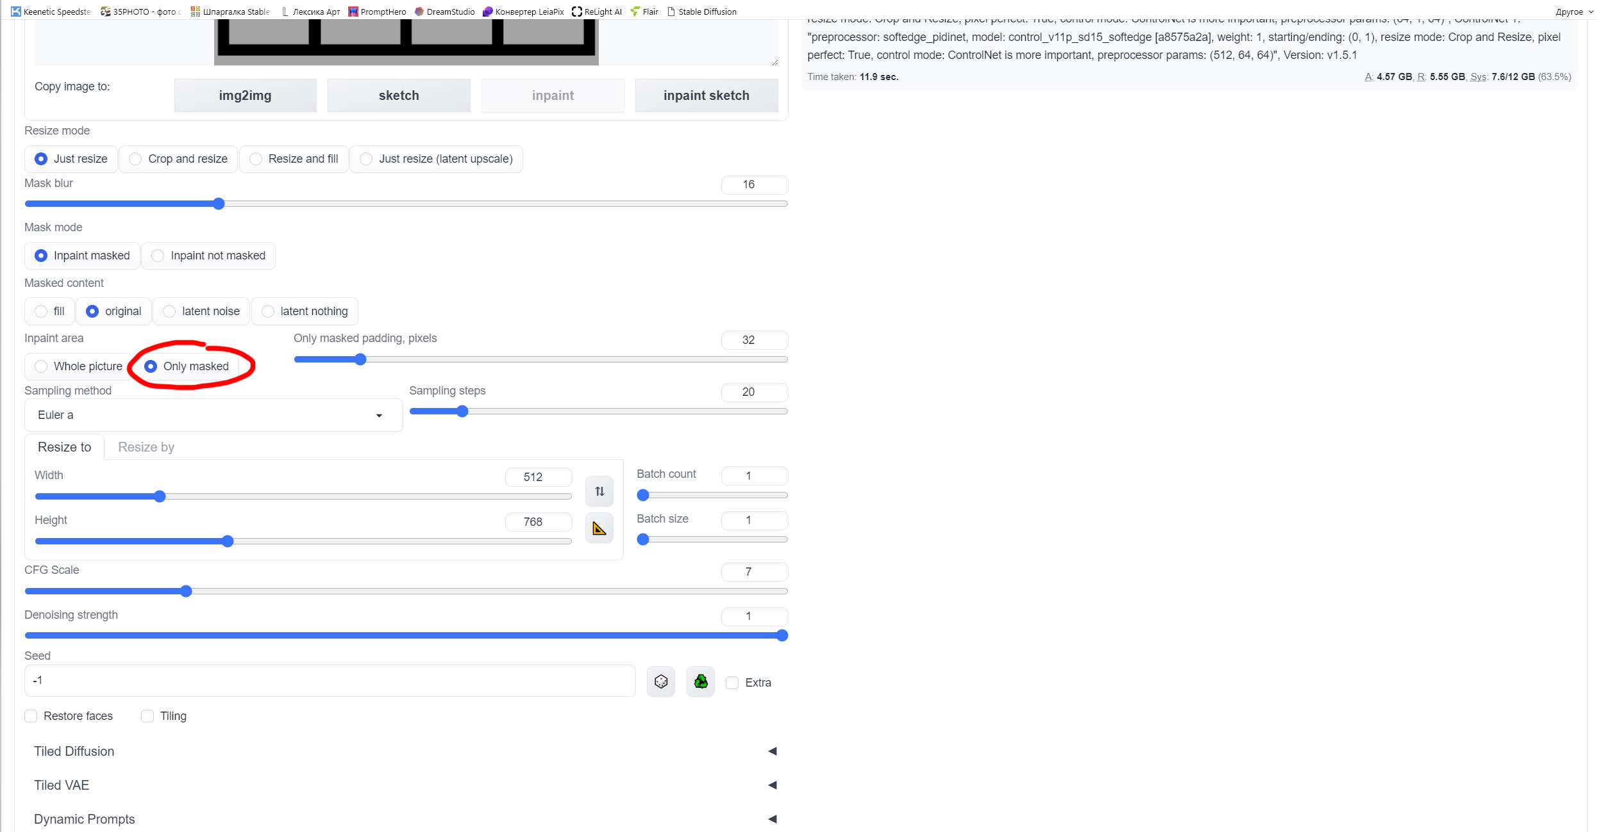Switch to the Resize by tab
The width and height of the screenshot is (1597, 832).
tap(146, 446)
